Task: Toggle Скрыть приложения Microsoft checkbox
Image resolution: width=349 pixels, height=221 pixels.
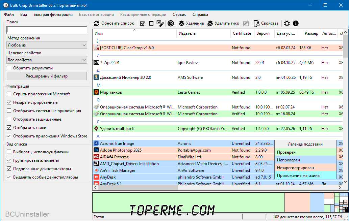Action: click(9, 94)
